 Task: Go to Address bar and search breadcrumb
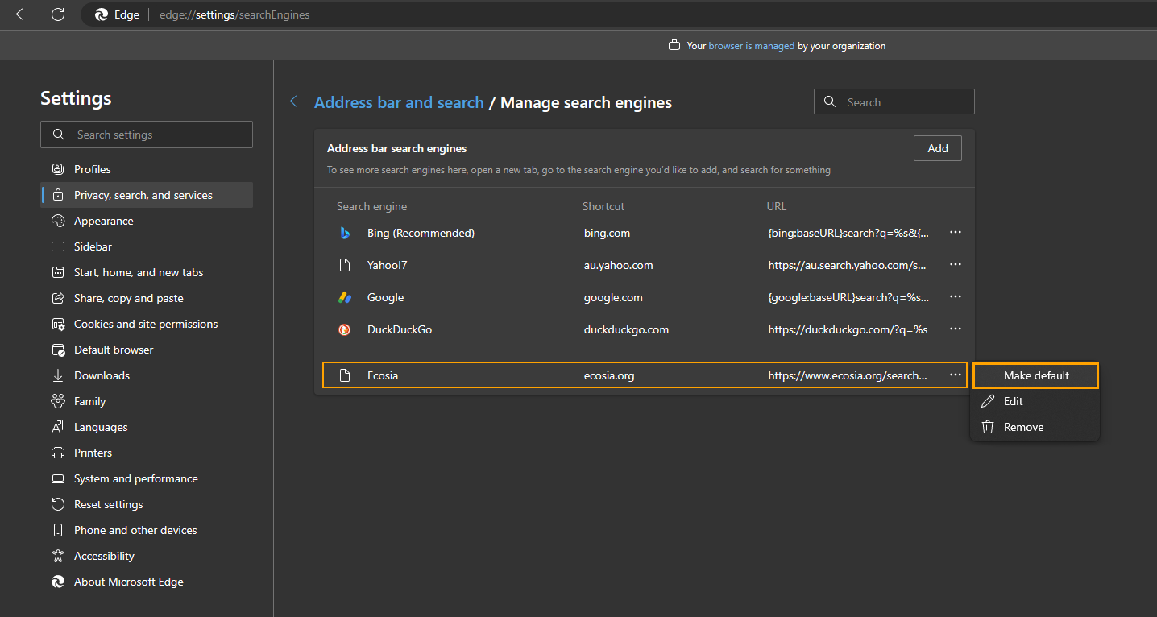399,102
